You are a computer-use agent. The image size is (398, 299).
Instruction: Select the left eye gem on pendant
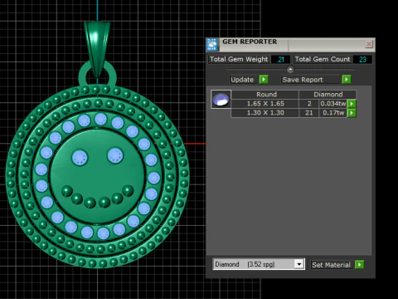tap(80, 158)
